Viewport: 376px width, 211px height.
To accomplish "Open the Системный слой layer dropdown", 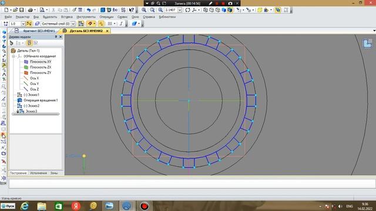I will click(x=73, y=23).
